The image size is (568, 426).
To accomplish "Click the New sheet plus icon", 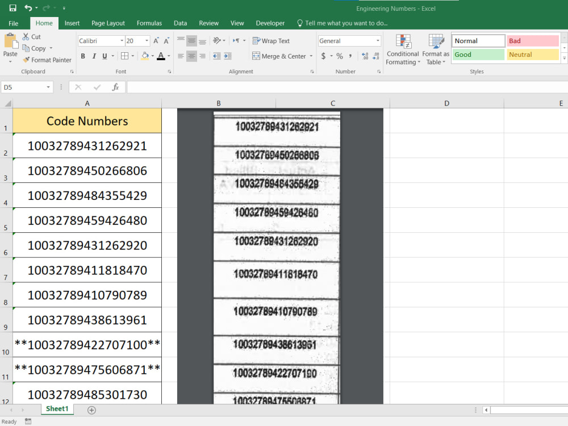I will click(x=91, y=410).
